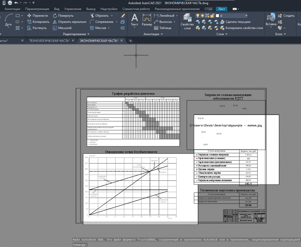This screenshot has width=301, height=247.
Task: Click Create block (Создать) command
Action: [x=286, y=16]
